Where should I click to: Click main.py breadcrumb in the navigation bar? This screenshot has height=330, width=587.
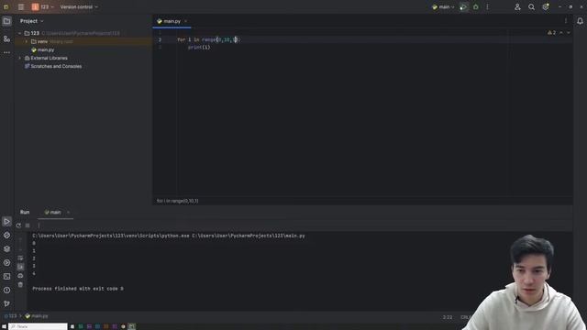point(37,316)
